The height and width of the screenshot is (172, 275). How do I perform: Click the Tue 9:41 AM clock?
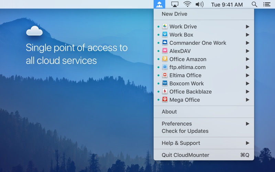pyautogui.click(x=227, y=4)
